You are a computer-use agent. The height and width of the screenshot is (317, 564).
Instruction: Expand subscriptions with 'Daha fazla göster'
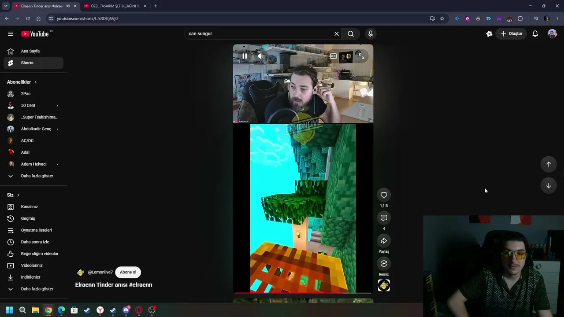33,176
